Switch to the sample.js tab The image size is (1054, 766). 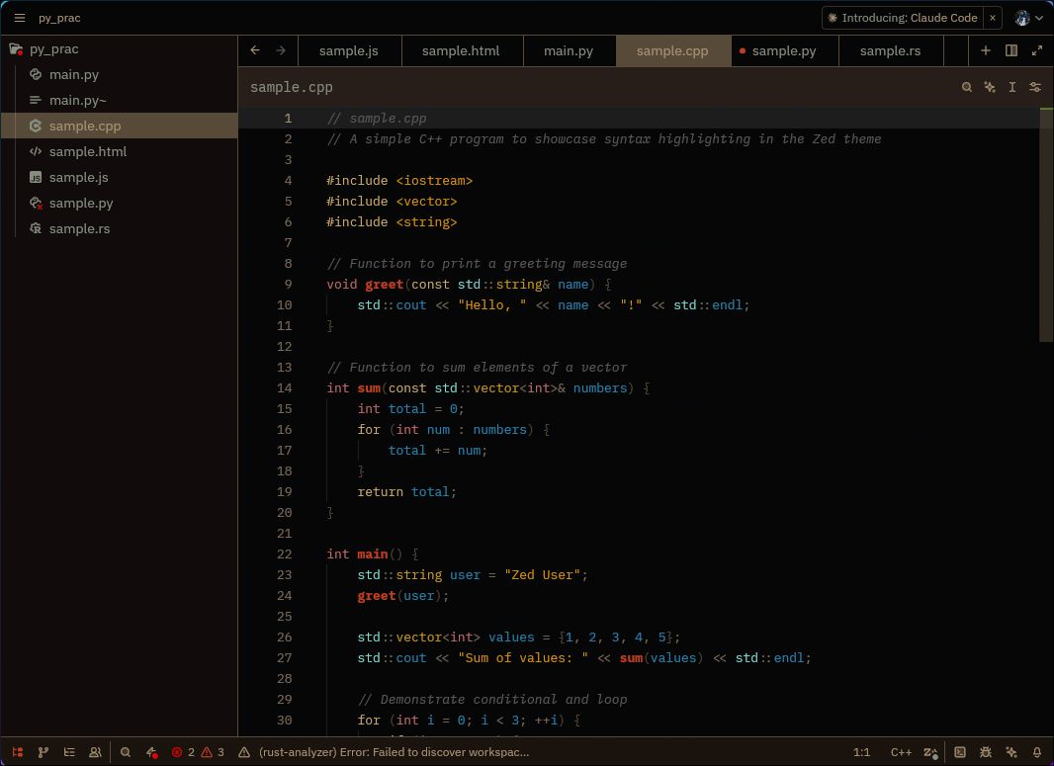[349, 51]
